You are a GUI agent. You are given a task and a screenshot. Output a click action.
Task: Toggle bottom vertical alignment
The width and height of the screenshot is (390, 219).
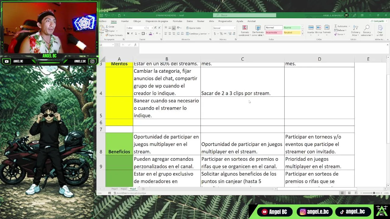(174, 28)
